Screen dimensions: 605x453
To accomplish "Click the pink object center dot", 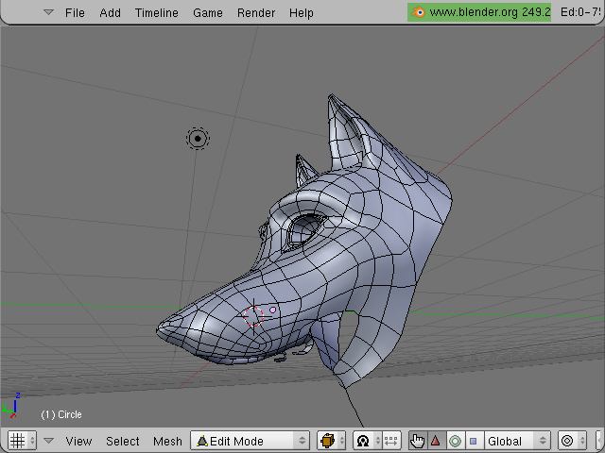I will click(273, 310).
